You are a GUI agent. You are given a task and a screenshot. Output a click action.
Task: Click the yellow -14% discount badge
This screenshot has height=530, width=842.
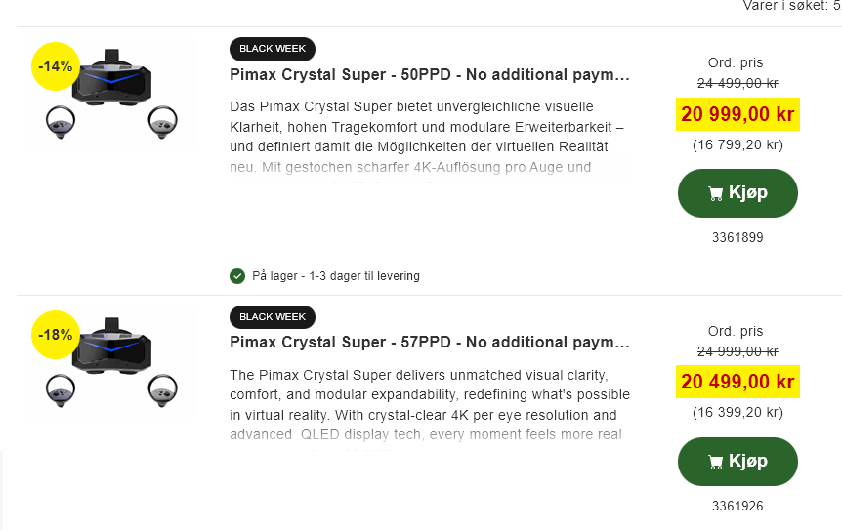56,66
